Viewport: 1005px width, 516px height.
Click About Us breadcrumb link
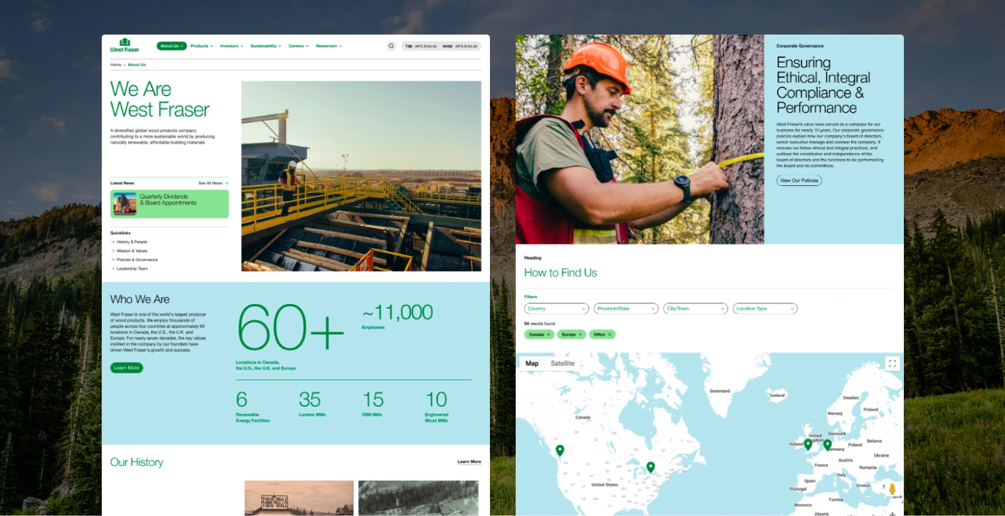(137, 65)
